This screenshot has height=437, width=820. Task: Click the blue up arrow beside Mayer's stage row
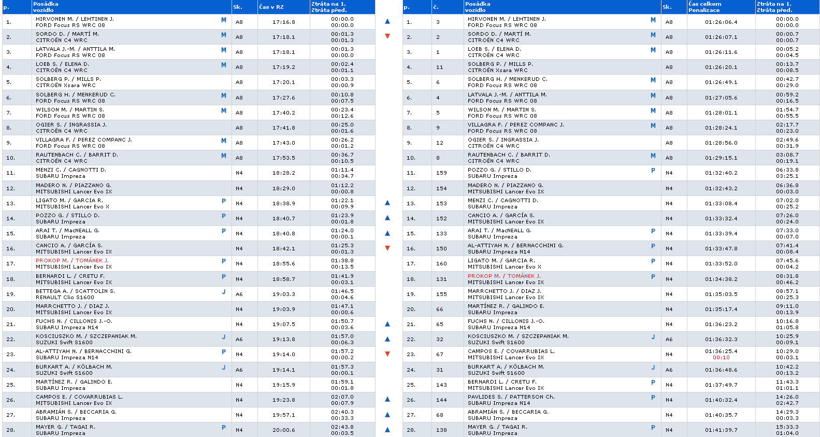[387, 430]
